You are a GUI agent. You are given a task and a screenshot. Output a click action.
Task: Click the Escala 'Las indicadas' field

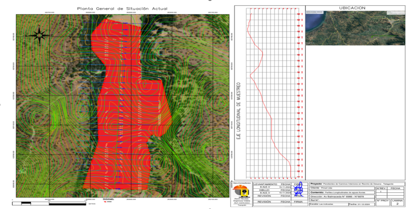click(x=327, y=205)
